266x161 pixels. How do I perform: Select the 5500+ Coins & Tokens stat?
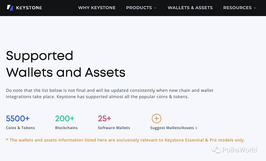pyautogui.click(x=20, y=123)
